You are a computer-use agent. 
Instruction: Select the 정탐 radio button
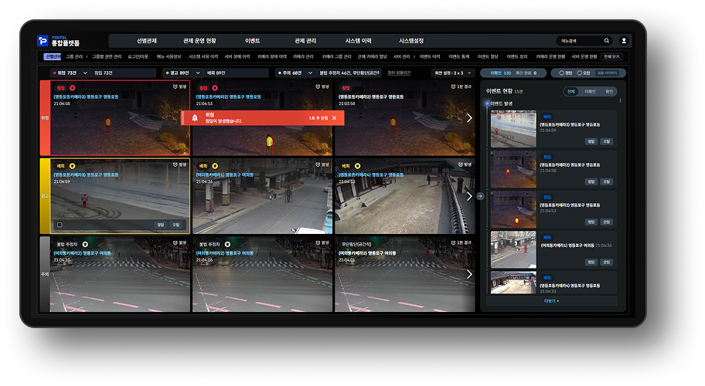point(561,73)
